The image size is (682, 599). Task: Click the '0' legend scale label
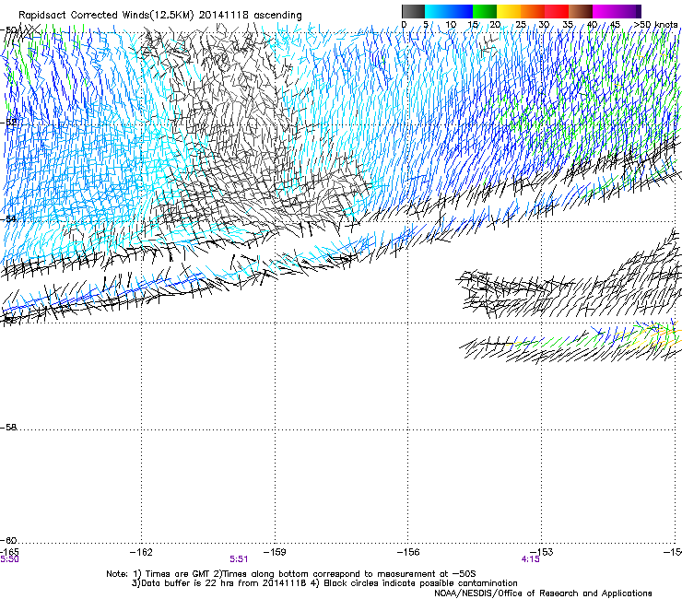tap(404, 24)
